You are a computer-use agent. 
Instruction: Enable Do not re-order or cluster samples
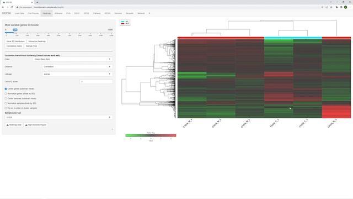(x=6, y=108)
